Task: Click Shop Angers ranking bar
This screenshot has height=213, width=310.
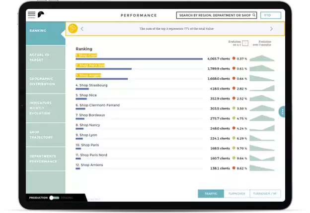Action: click(102, 79)
